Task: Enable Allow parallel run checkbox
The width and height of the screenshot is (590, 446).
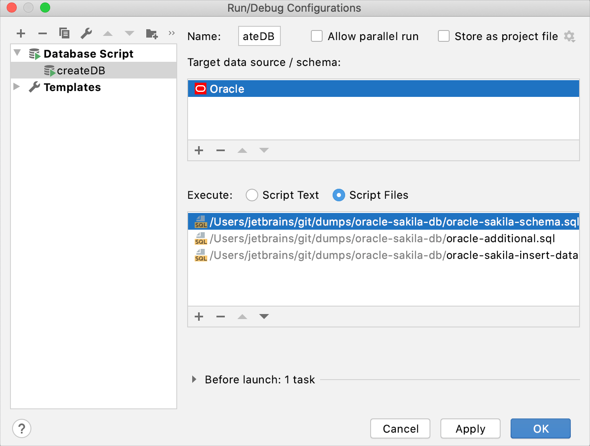Action: tap(317, 36)
